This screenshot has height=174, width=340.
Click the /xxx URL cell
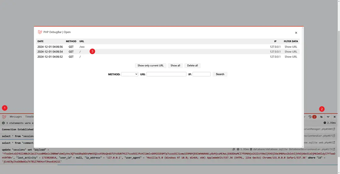pyautogui.click(x=82, y=47)
